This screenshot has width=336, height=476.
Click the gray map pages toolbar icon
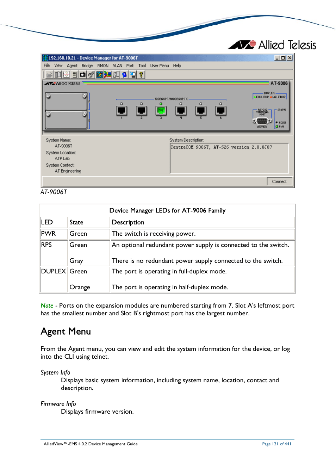point(116,75)
